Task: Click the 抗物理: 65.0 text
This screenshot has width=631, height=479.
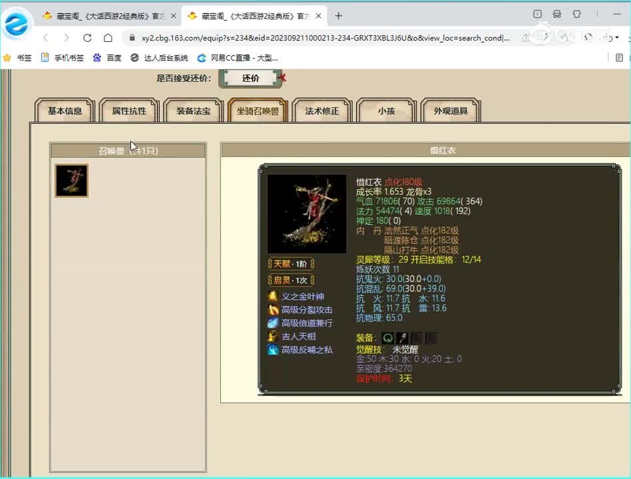Action: [379, 318]
